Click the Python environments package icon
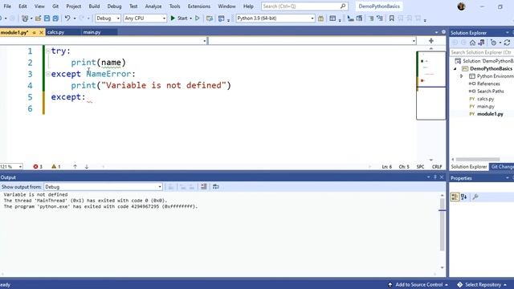Screen dimensions: 514x289 click(x=320, y=18)
